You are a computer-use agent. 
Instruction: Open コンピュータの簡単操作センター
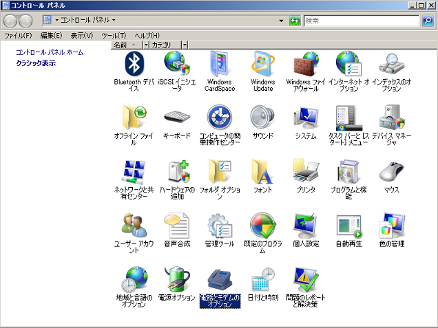(220, 118)
